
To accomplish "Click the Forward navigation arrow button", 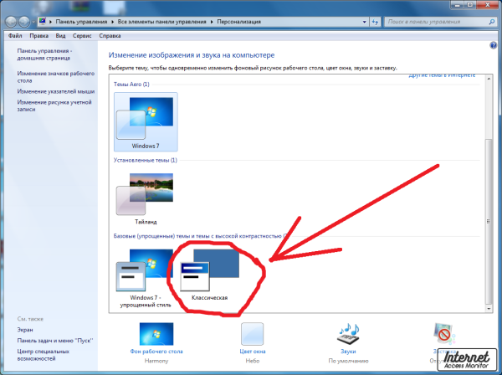I will pos(24,22).
